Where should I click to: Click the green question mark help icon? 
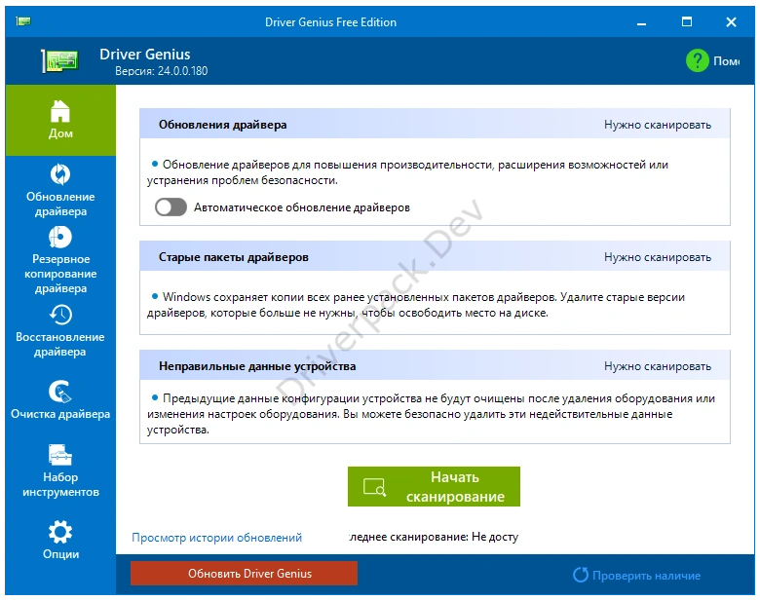[698, 60]
